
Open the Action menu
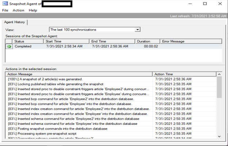click(x=18, y=10)
